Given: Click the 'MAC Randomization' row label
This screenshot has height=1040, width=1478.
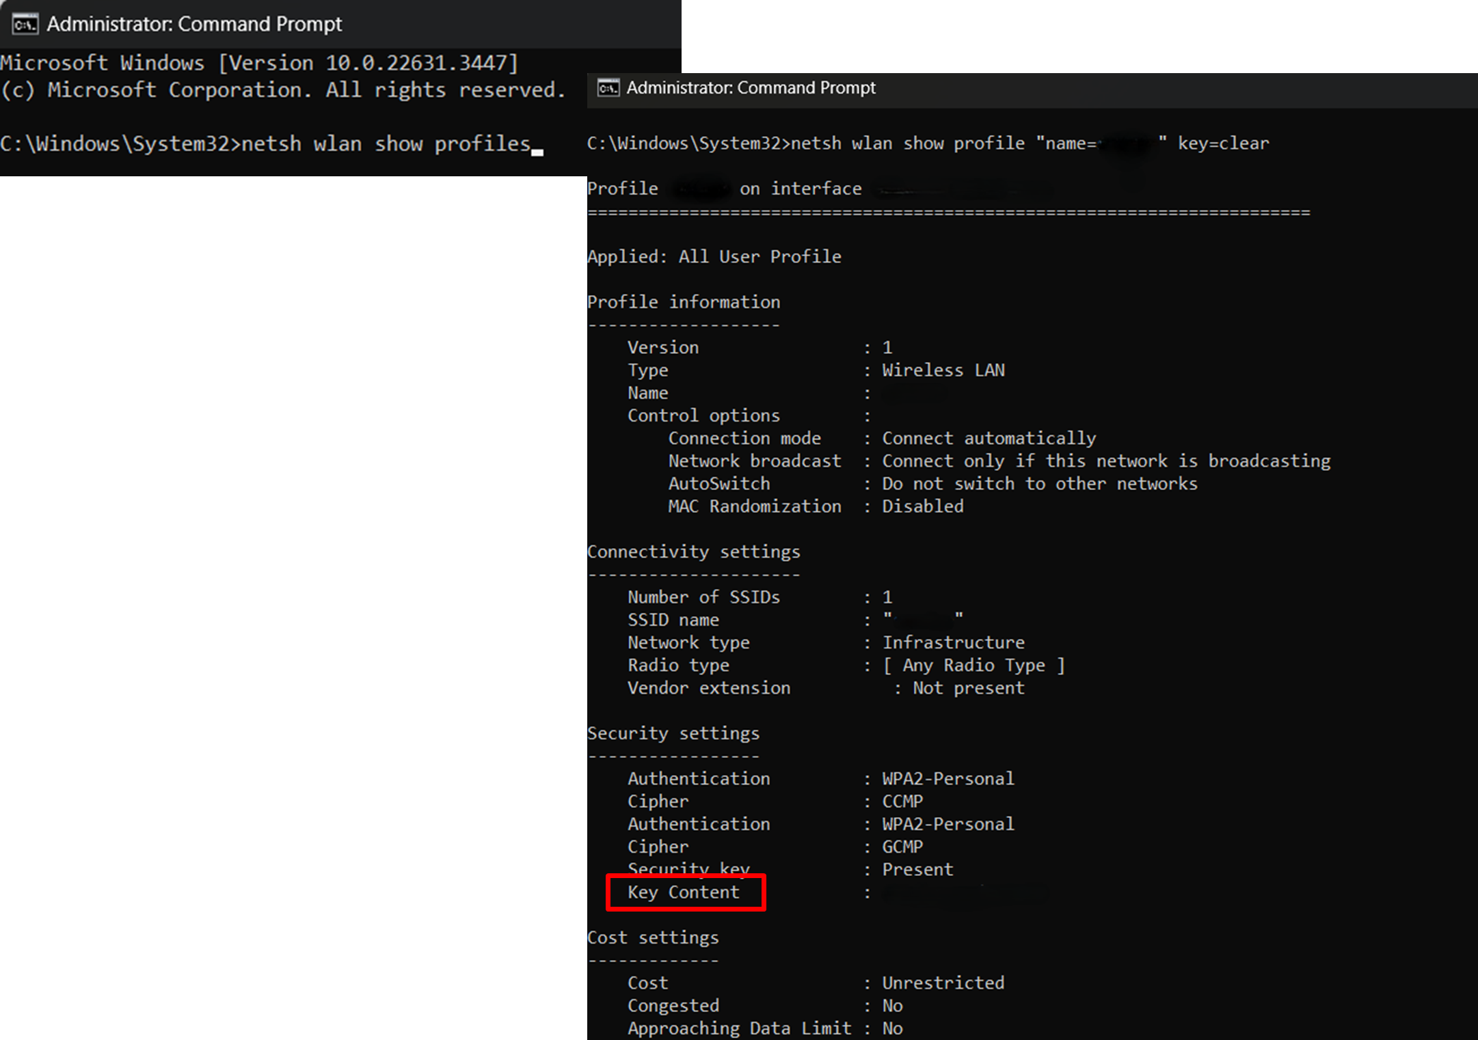Looking at the screenshot, I should tap(755, 506).
